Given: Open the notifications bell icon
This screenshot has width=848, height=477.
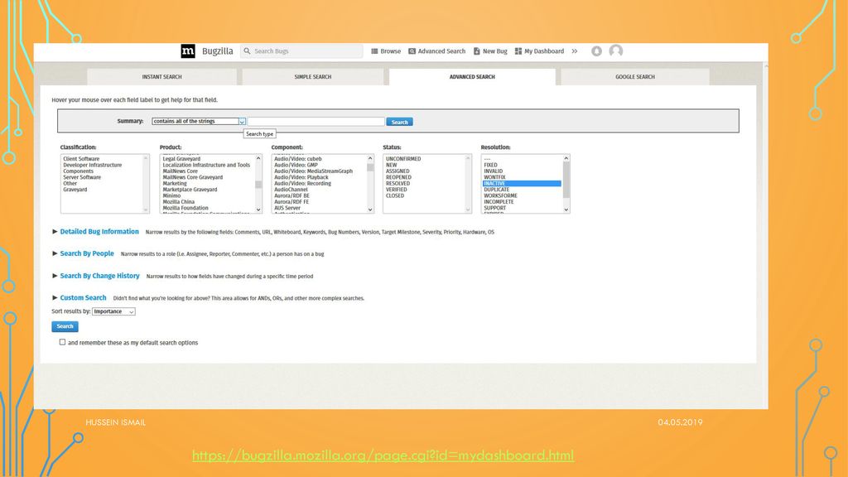Looking at the screenshot, I should point(596,51).
